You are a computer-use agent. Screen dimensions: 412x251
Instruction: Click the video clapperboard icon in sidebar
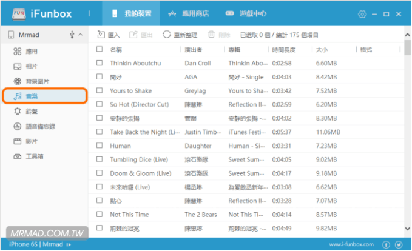tap(18, 141)
